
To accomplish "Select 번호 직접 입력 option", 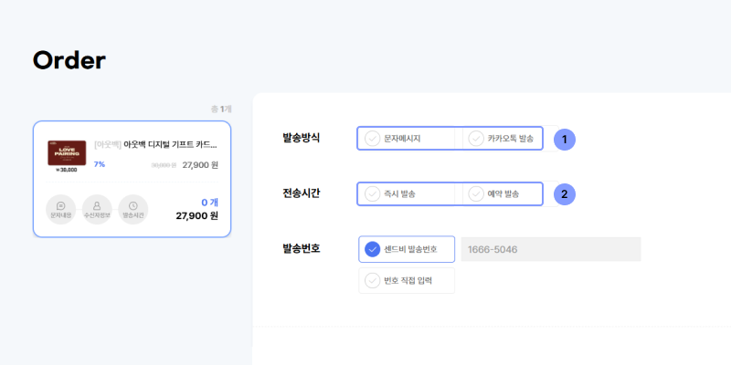I will (x=407, y=281).
